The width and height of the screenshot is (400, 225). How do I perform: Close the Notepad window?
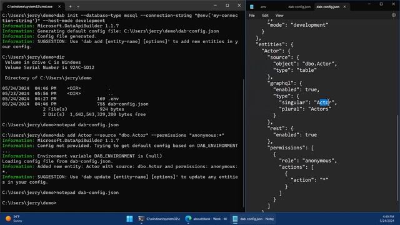pos(393,4)
